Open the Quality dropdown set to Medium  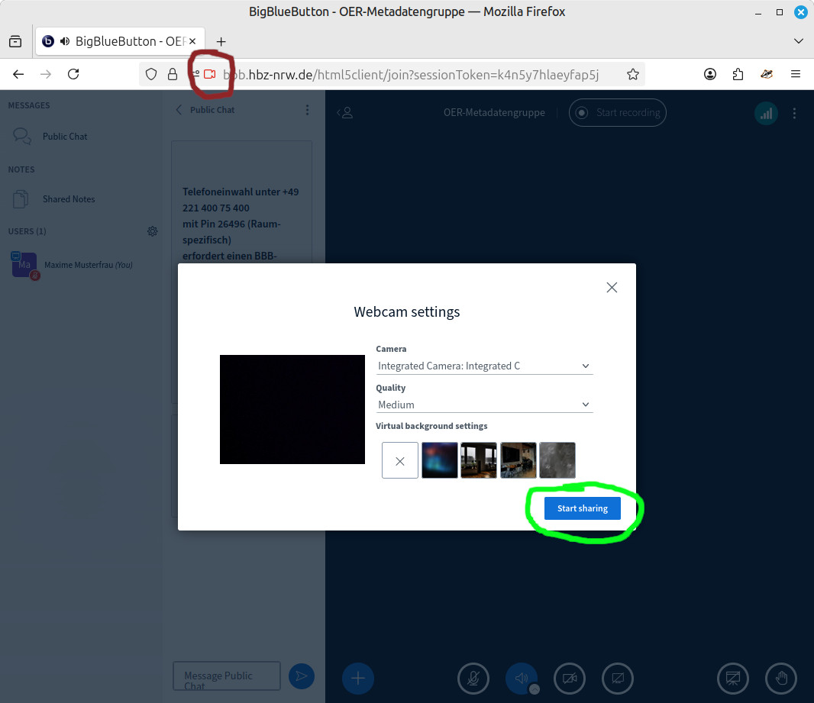click(x=484, y=405)
